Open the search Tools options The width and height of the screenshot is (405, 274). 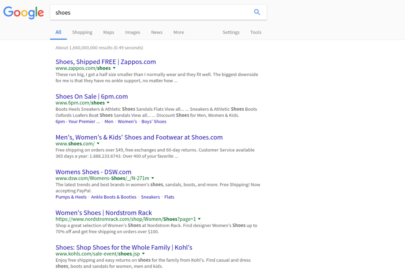pyautogui.click(x=256, y=32)
